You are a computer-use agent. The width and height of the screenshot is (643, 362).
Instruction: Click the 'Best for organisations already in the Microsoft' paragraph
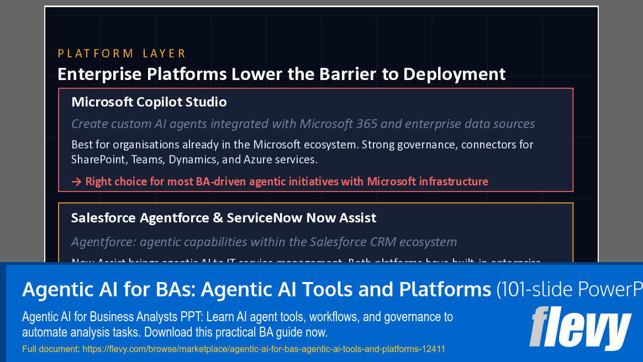(302, 152)
